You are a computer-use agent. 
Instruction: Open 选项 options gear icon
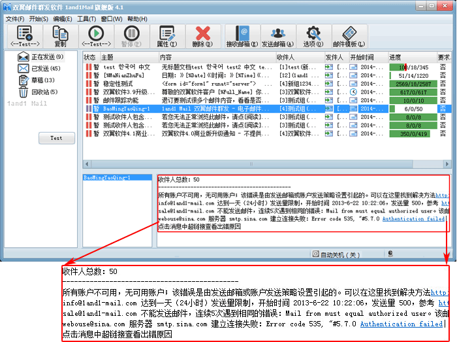[313, 36]
